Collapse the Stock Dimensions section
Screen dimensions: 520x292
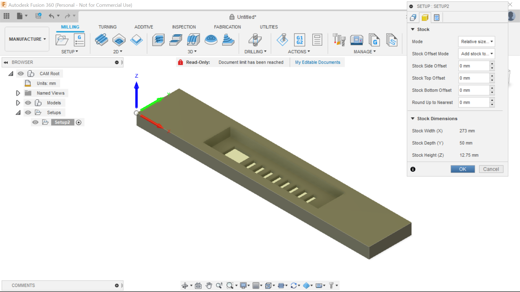coord(413,119)
